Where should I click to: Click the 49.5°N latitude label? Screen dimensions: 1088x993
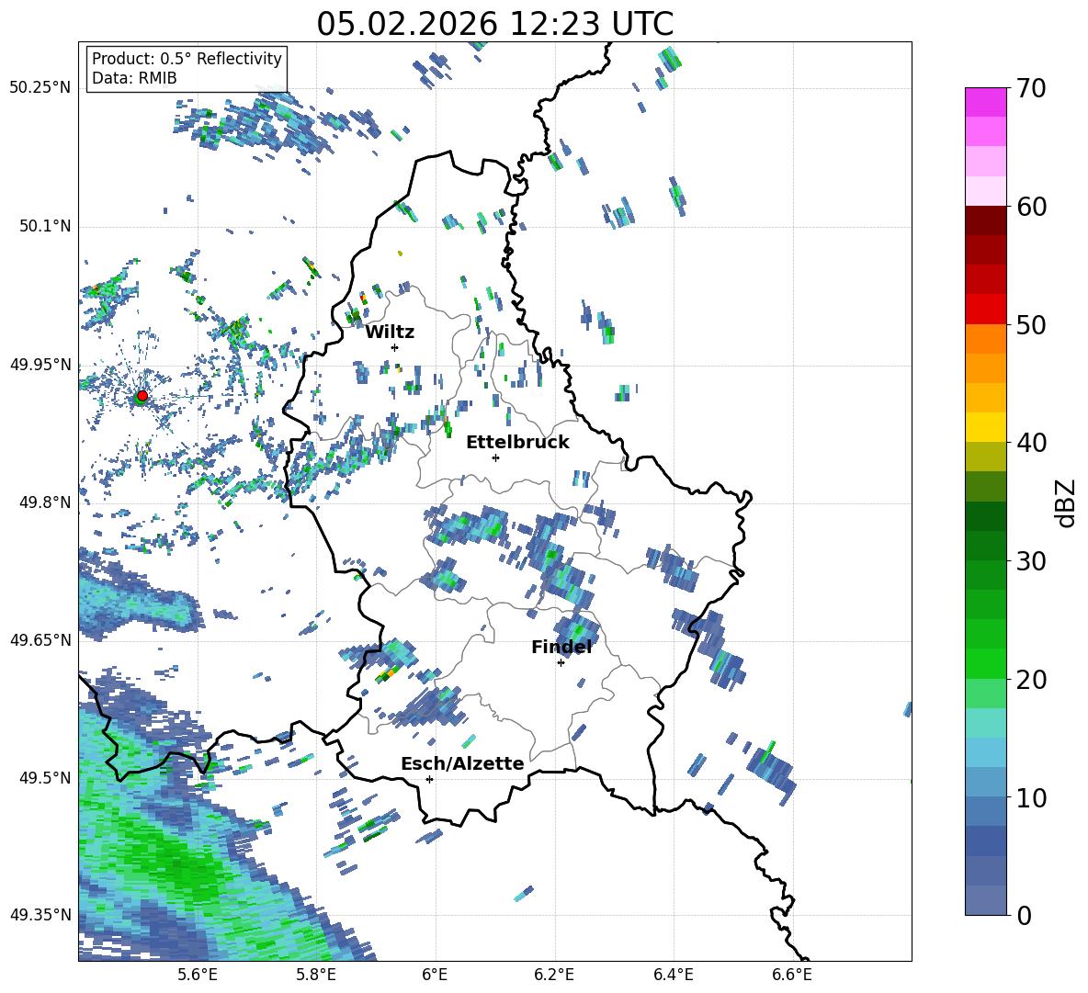[45, 778]
